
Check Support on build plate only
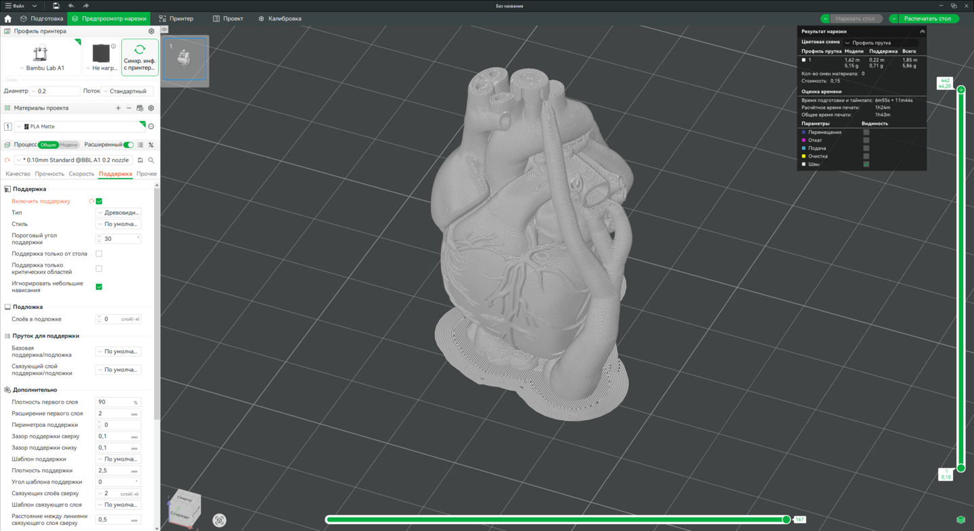99,254
